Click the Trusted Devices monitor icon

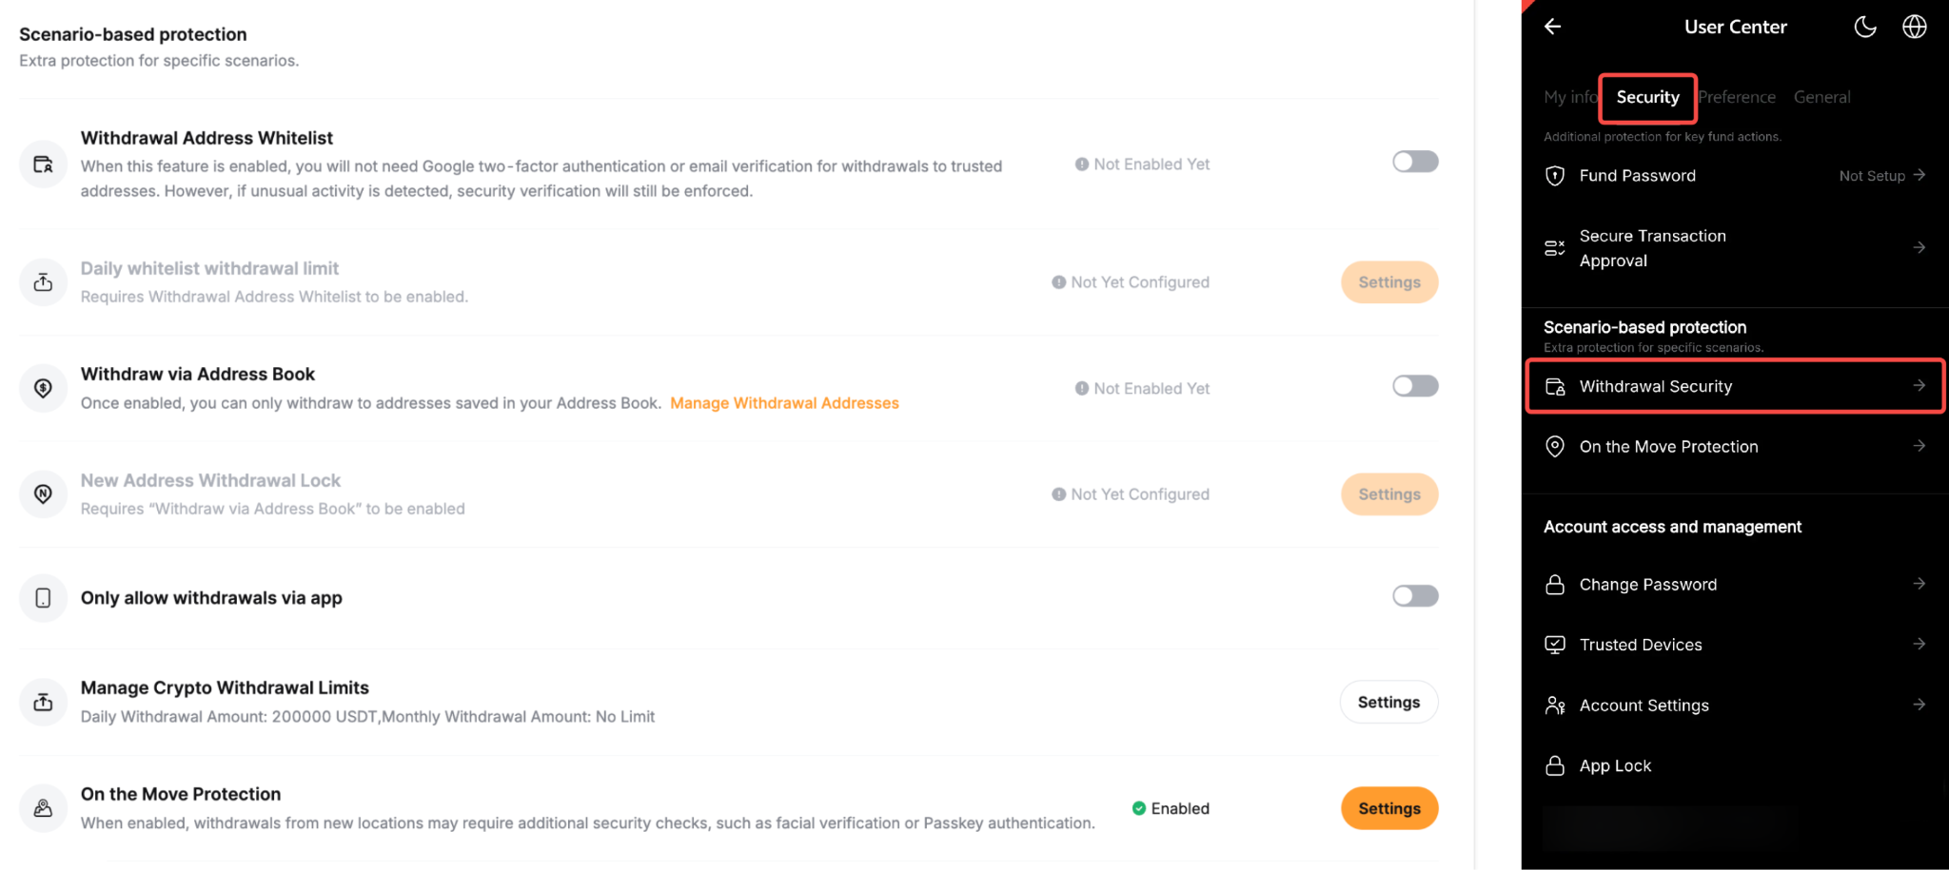click(1555, 645)
